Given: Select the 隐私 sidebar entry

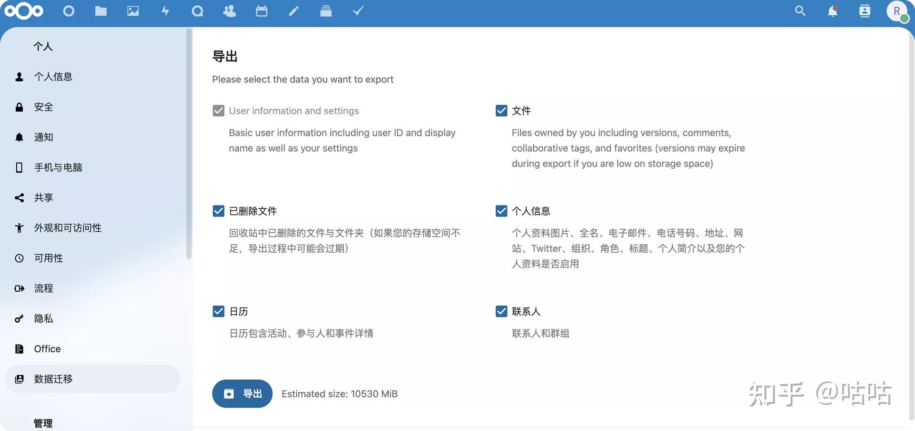Looking at the screenshot, I should 43,318.
